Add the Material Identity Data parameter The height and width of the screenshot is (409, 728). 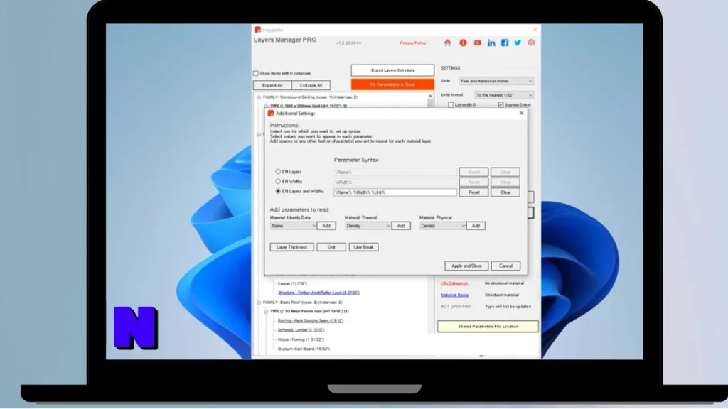tap(326, 226)
